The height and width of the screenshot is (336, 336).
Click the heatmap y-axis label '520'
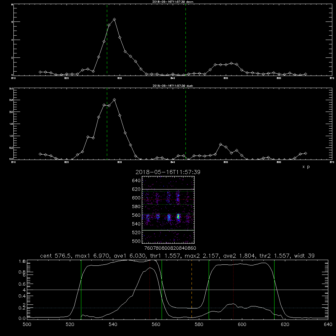click(136, 233)
